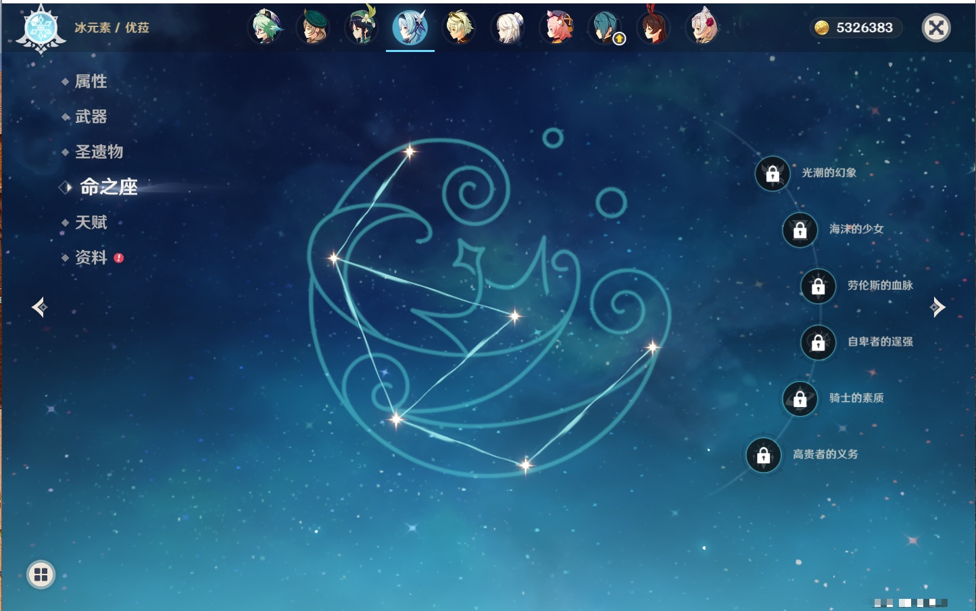Click the Cryo element snowflake emblem
The image size is (976, 611).
[41, 29]
